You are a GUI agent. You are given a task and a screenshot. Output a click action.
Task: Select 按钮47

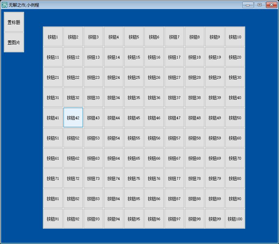coord(174,117)
